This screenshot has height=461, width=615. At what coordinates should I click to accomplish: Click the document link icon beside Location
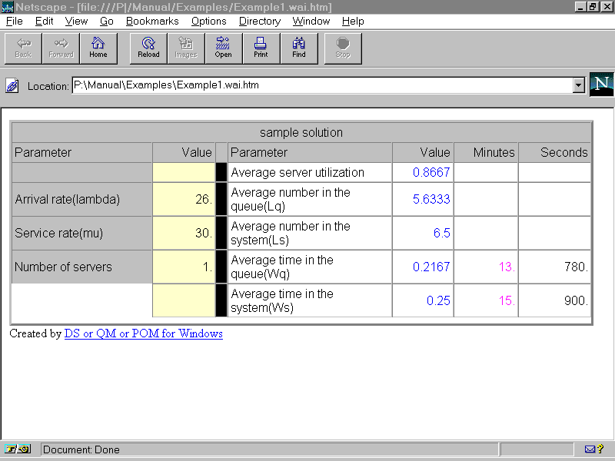tap(12, 86)
